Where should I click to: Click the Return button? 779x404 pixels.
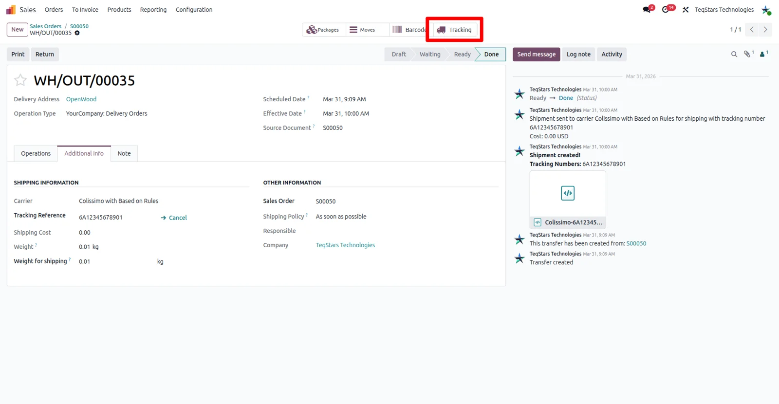(45, 55)
